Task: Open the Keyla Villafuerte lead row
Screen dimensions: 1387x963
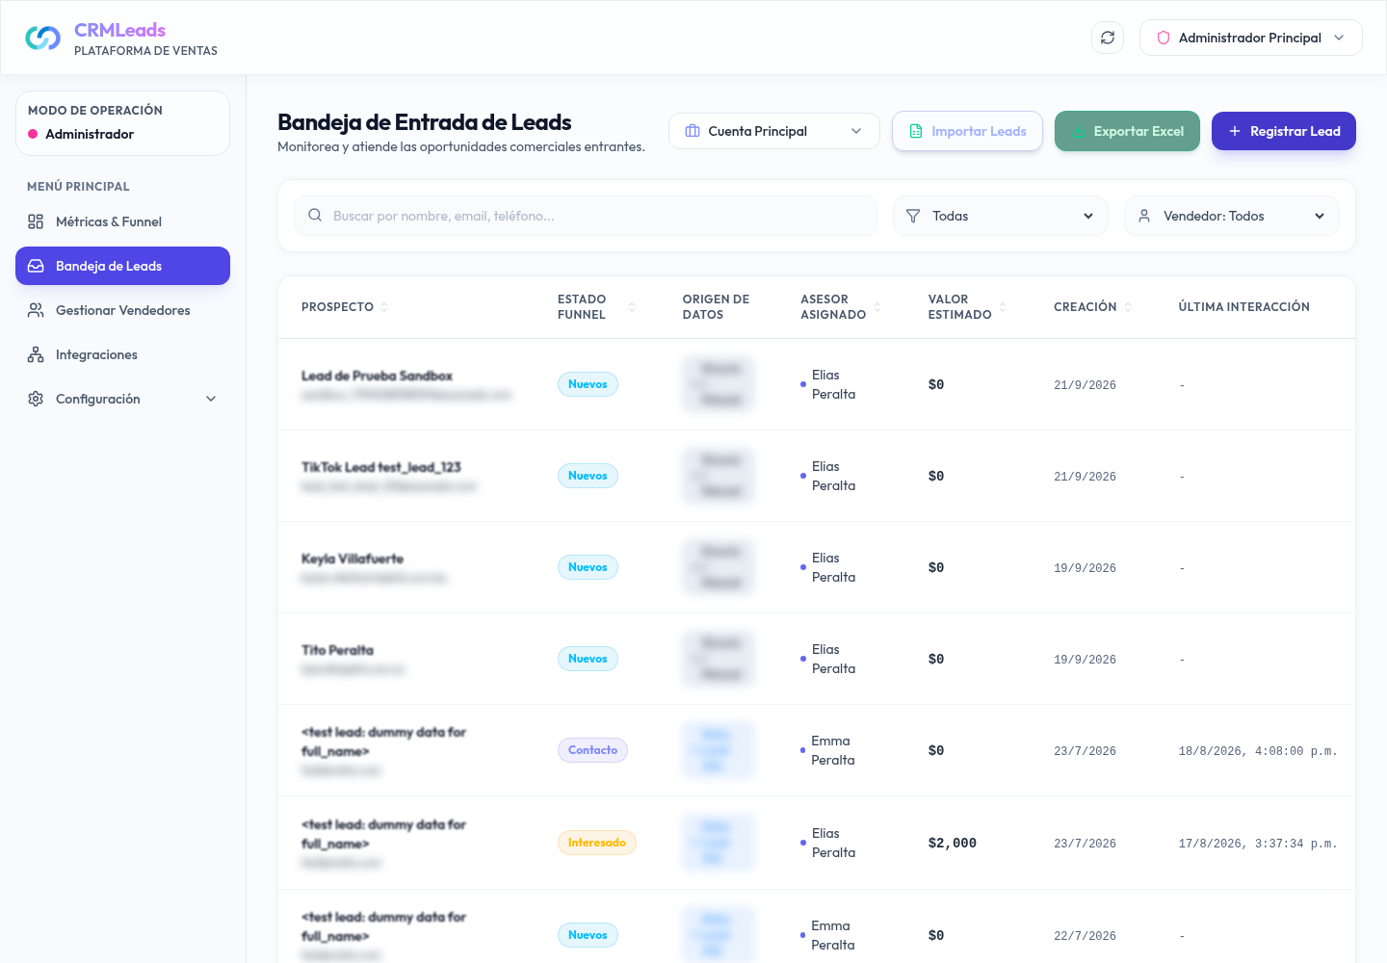Action: 817,567
